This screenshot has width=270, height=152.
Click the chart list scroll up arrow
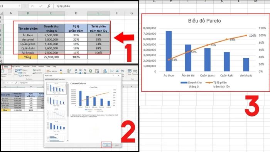(67, 83)
